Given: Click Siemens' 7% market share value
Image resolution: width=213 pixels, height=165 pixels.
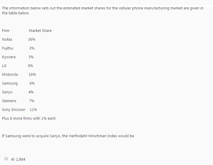Looking at the screenshot, I should coord(32,101).
